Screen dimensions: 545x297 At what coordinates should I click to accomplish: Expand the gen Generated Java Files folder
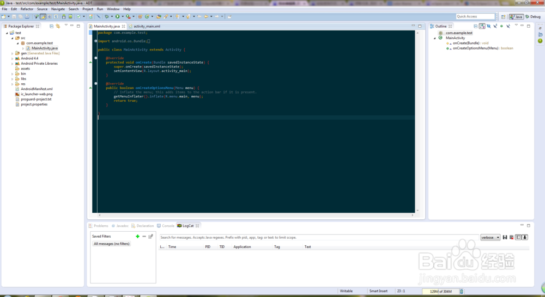pos(12,53)
